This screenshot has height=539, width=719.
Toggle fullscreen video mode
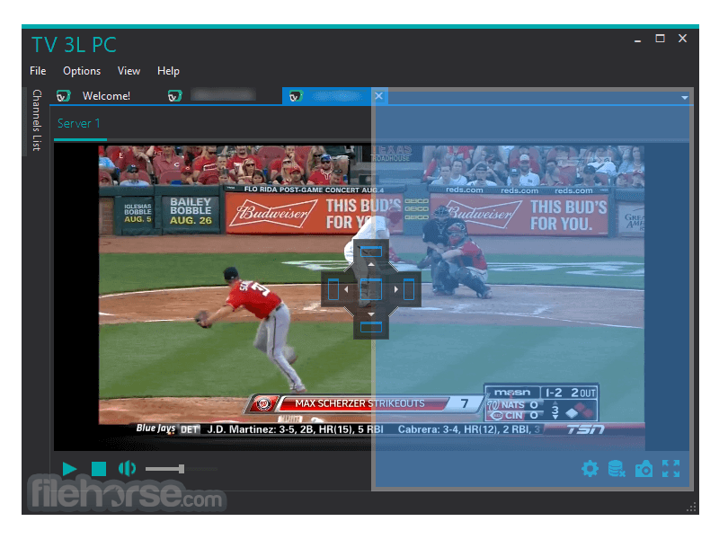point(670,469)
